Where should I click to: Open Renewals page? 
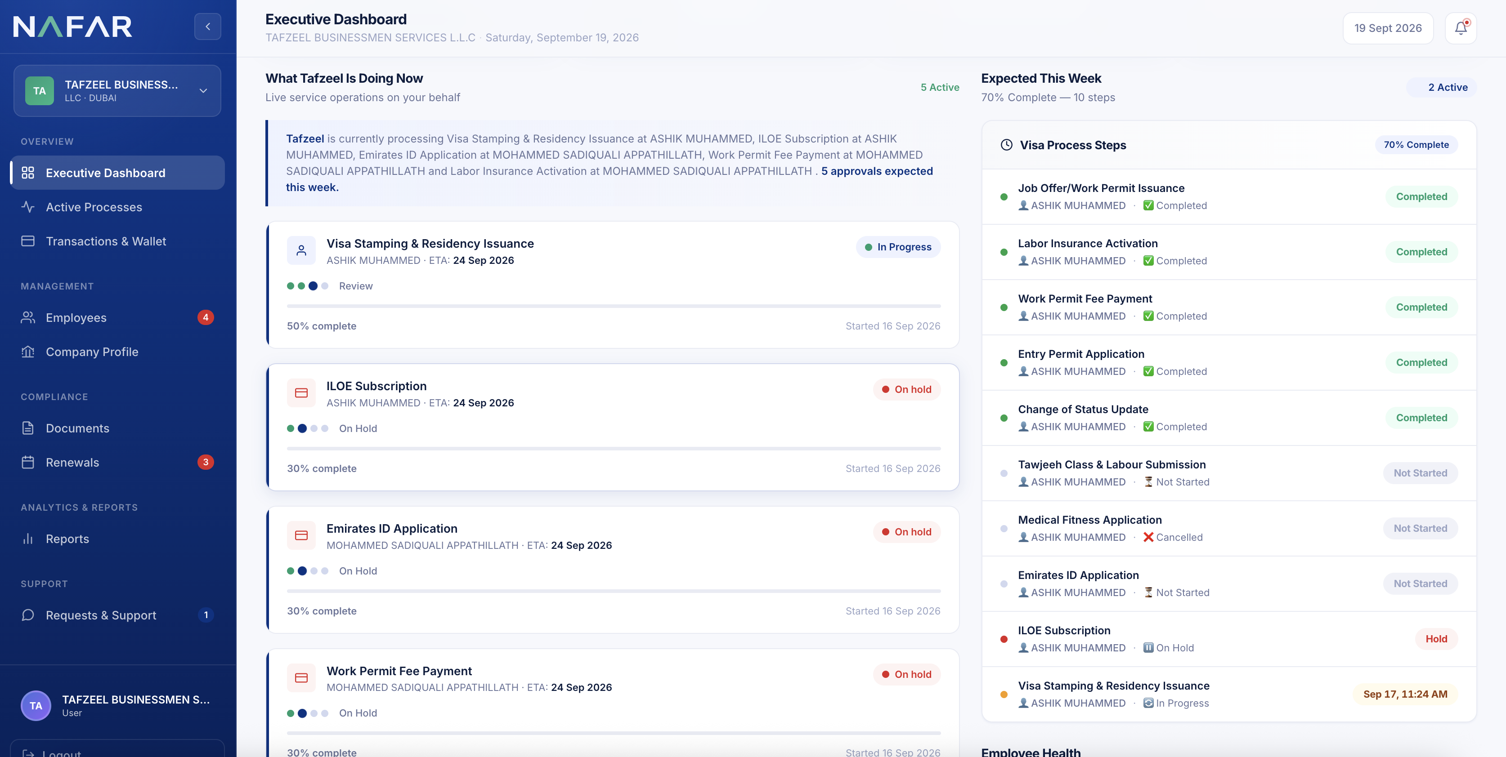[x=117, y=462]
